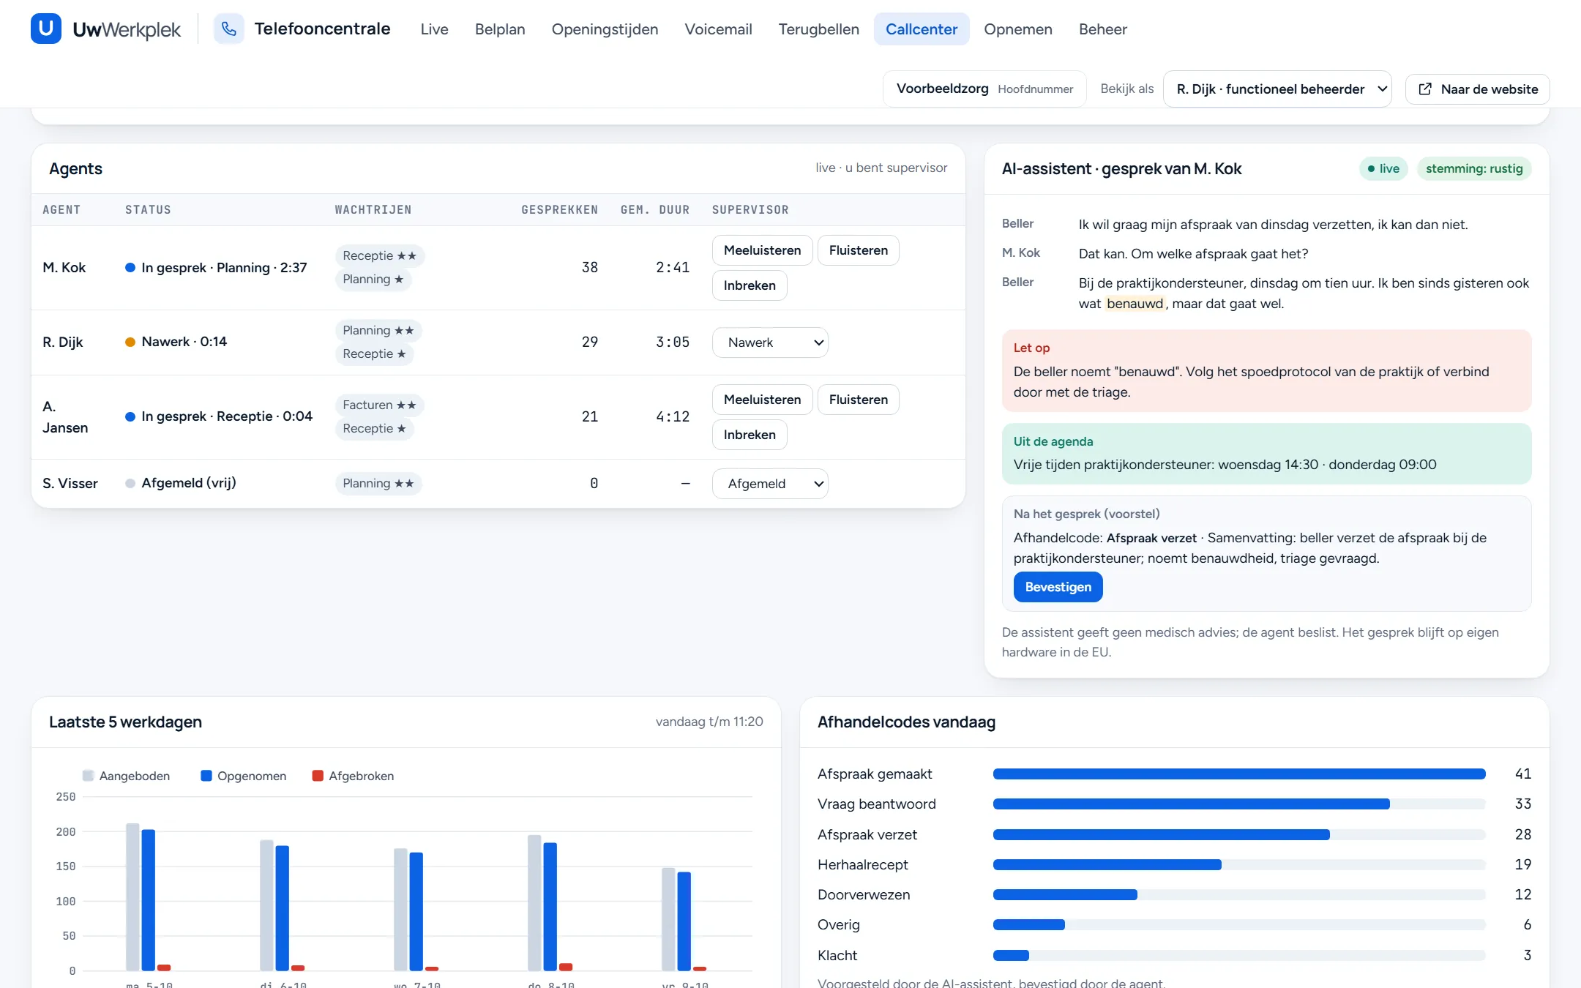The height and width of the screenshot is (988, 1581).
Task: Click status 'Nawerk · 0:14'
Action: (176, 342)
